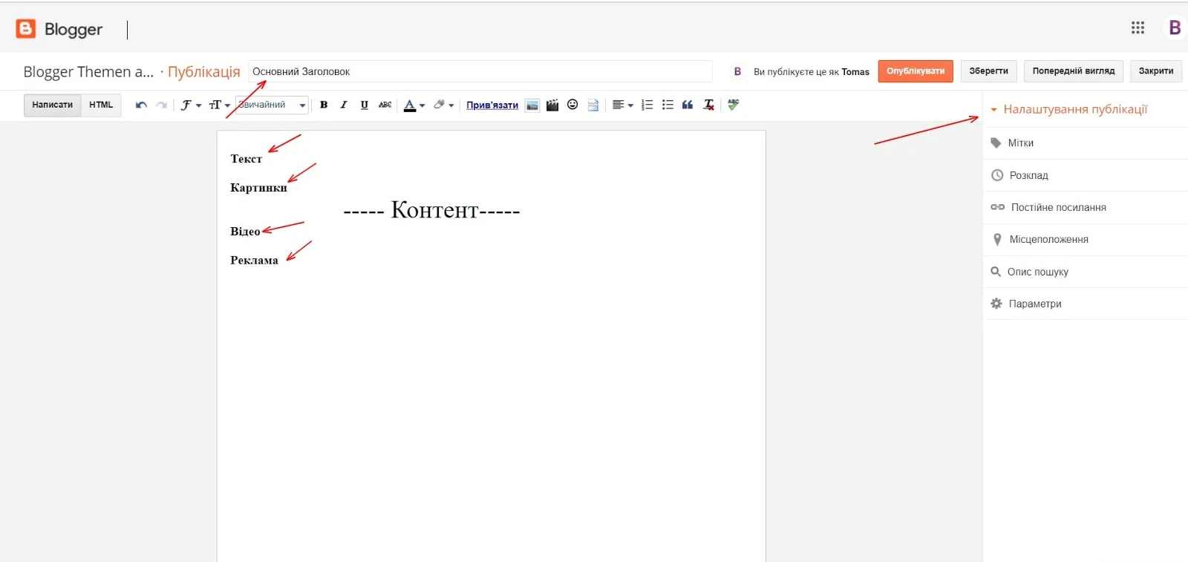Screen dimensions: 1188x562
Task: Click the account avatar B icon
Action: (x=1175, y=27)
